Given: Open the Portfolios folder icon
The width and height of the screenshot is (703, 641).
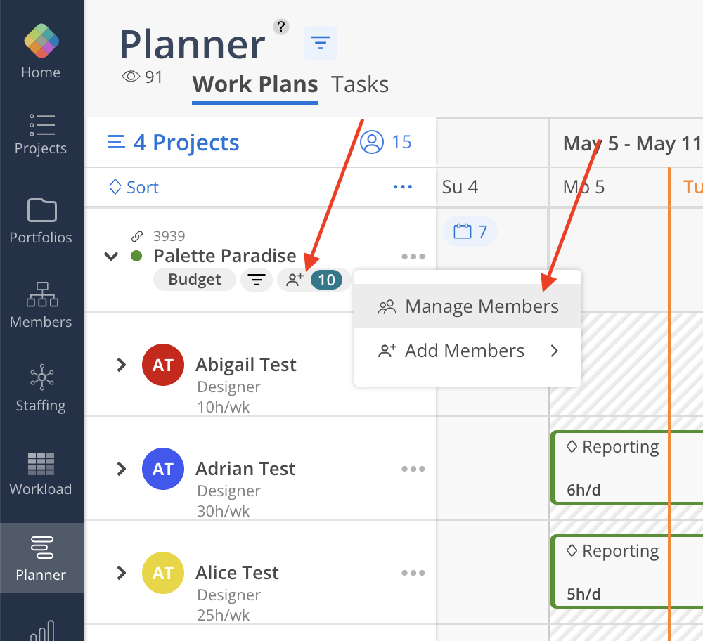Looking at the screenshot, I should click(41, 209).
